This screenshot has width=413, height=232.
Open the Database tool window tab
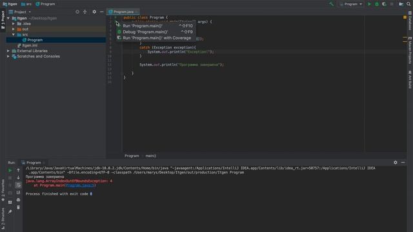click(x=410, y=21)
